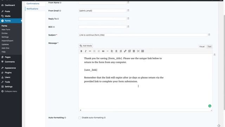Screen dimensions: 225x127
Task: Click the [save_link] text in message body
Action: coord(91,70)
